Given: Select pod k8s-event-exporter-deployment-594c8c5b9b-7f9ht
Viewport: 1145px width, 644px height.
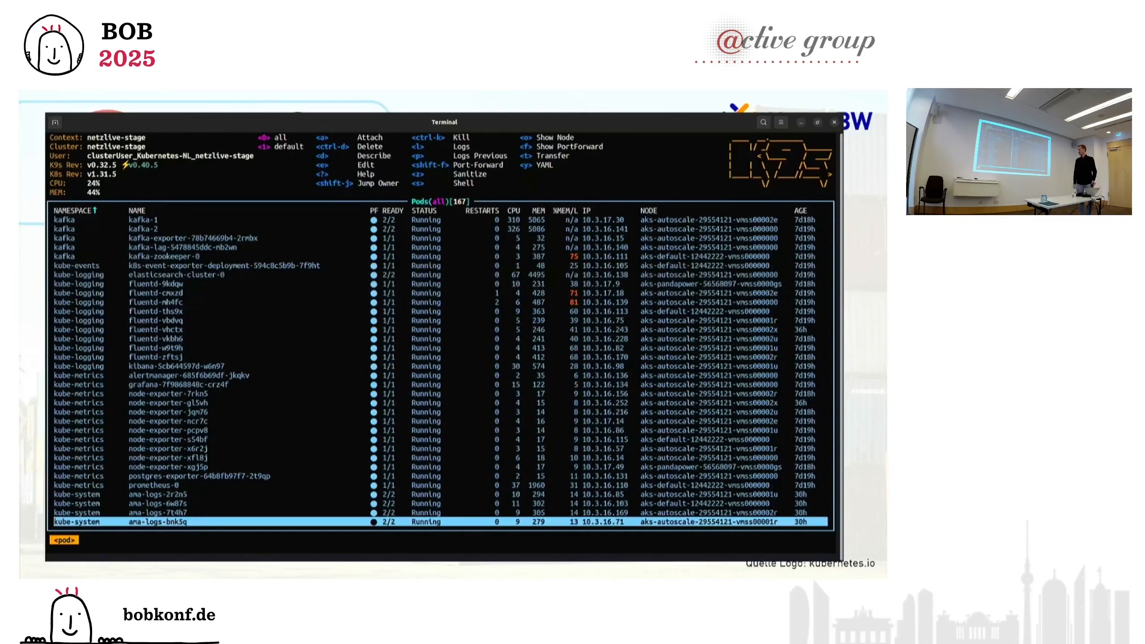Looking at the screenshot, I should pyautogui.click(x=441, y=266).
